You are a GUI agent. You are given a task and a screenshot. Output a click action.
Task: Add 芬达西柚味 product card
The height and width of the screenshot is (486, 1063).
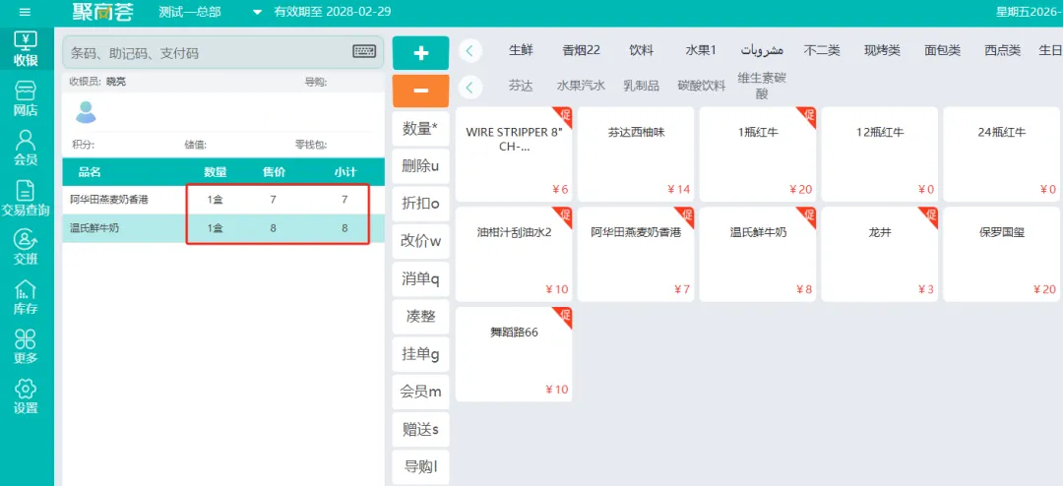click(x=636, y=153)
